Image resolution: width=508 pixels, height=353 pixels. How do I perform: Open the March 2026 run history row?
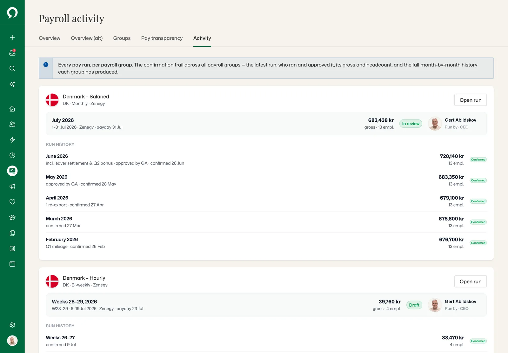pos(266,222)
